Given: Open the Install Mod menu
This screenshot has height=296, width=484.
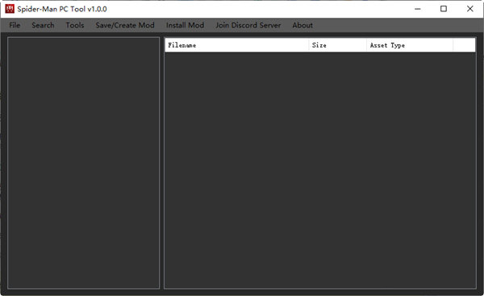Looking at the screenshot, I should tap(185, 25).
